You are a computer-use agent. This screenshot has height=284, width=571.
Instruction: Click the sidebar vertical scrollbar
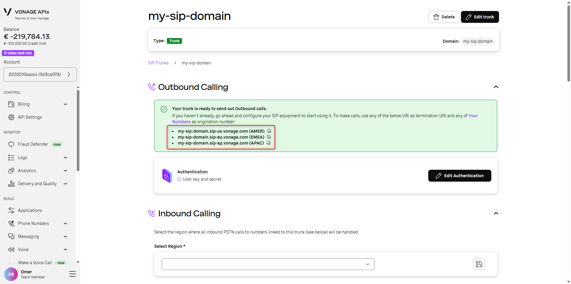pos(78,131)
